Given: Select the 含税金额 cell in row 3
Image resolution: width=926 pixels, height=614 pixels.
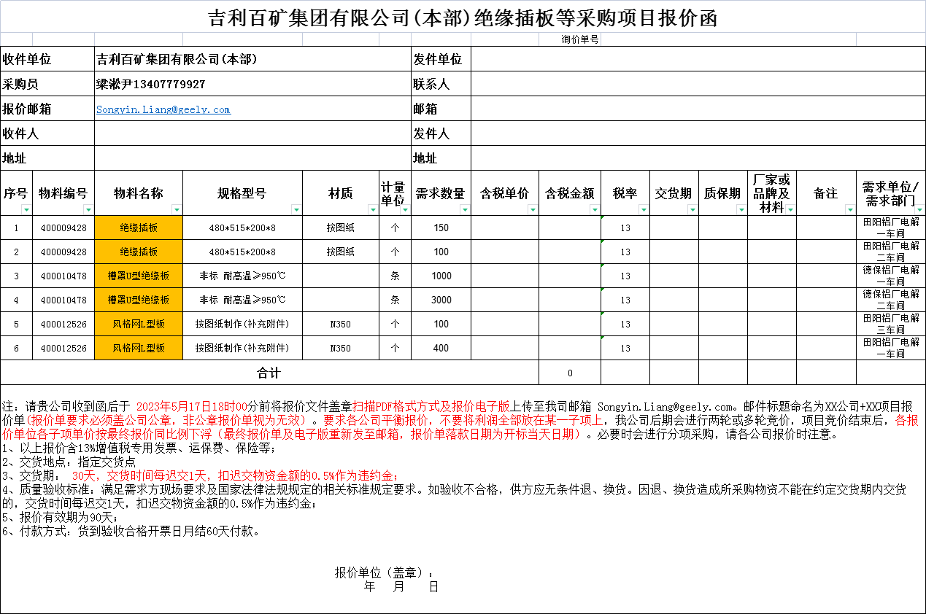Looking at the screenshot, I should (570, 276).
